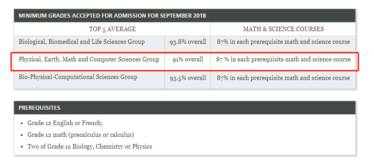Click bullet point before Grade 12 math
The height and width of the screenshot is (168, 374).
pyautogui.click(x=22, y=135)
